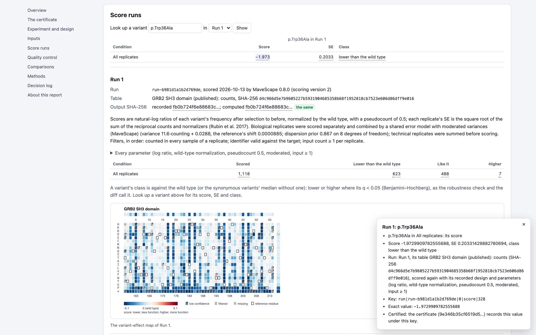Click the scored count 1,118
This screenshot has width=536, height=335.
coord(244,174)
